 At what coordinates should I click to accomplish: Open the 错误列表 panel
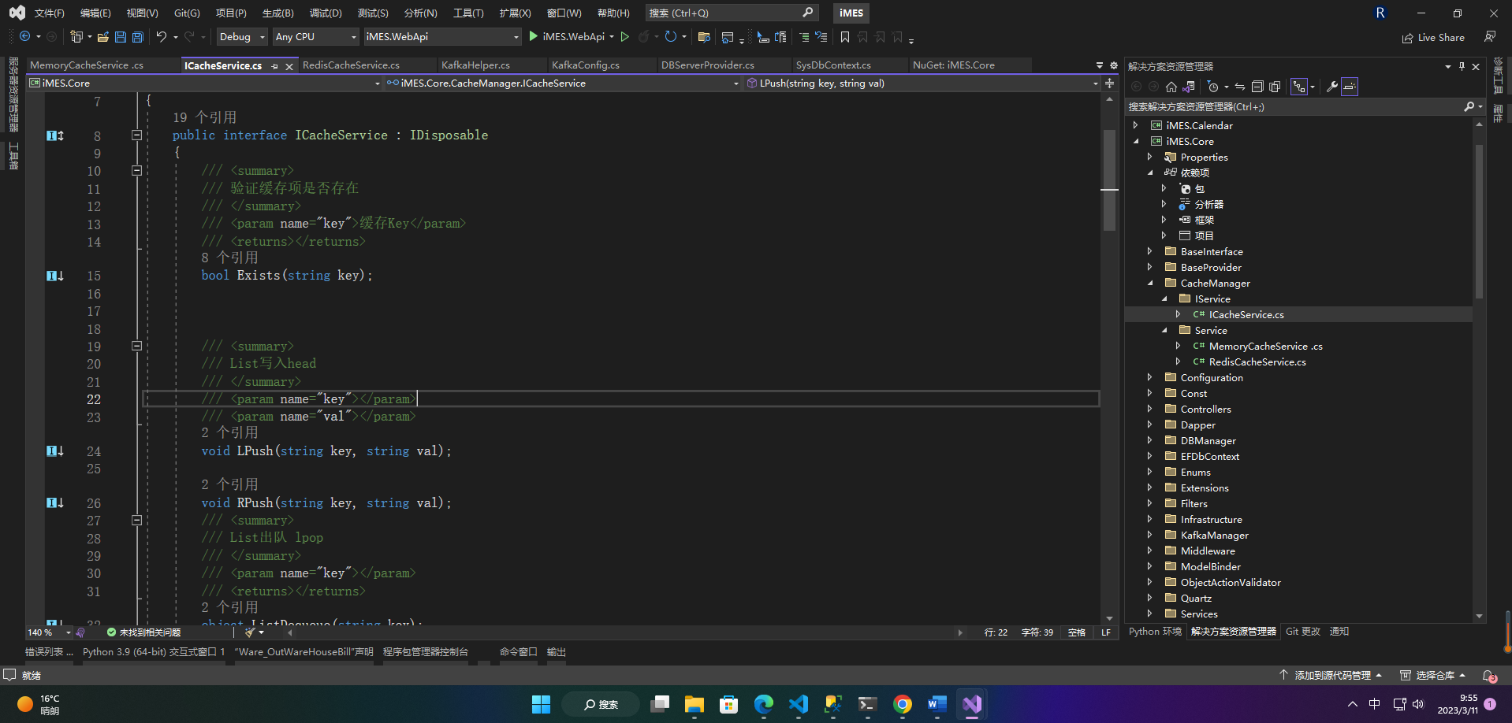(x=49, y=652)
